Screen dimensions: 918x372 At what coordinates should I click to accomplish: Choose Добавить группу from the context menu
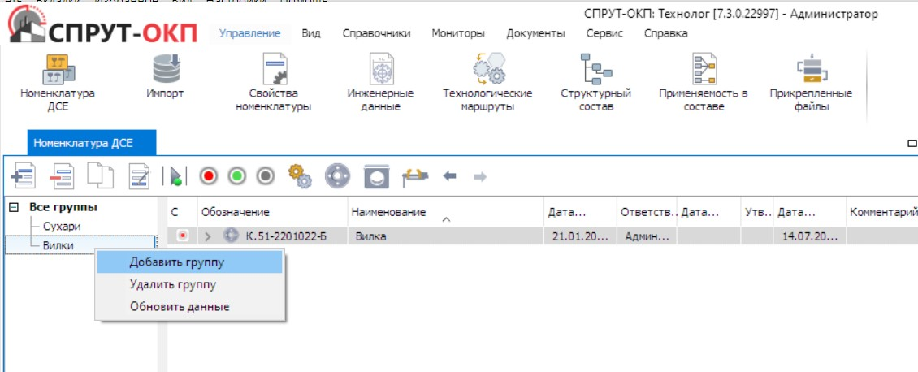coord(177,262)
